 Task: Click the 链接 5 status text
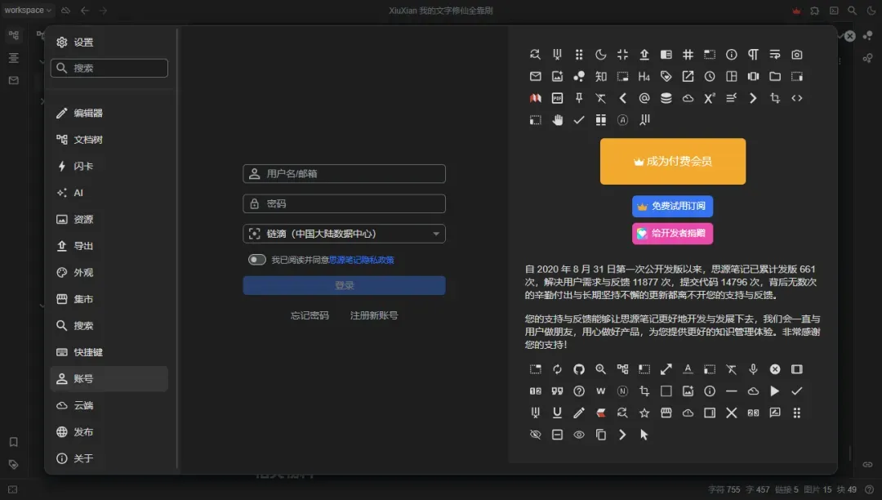click(787, 490)
